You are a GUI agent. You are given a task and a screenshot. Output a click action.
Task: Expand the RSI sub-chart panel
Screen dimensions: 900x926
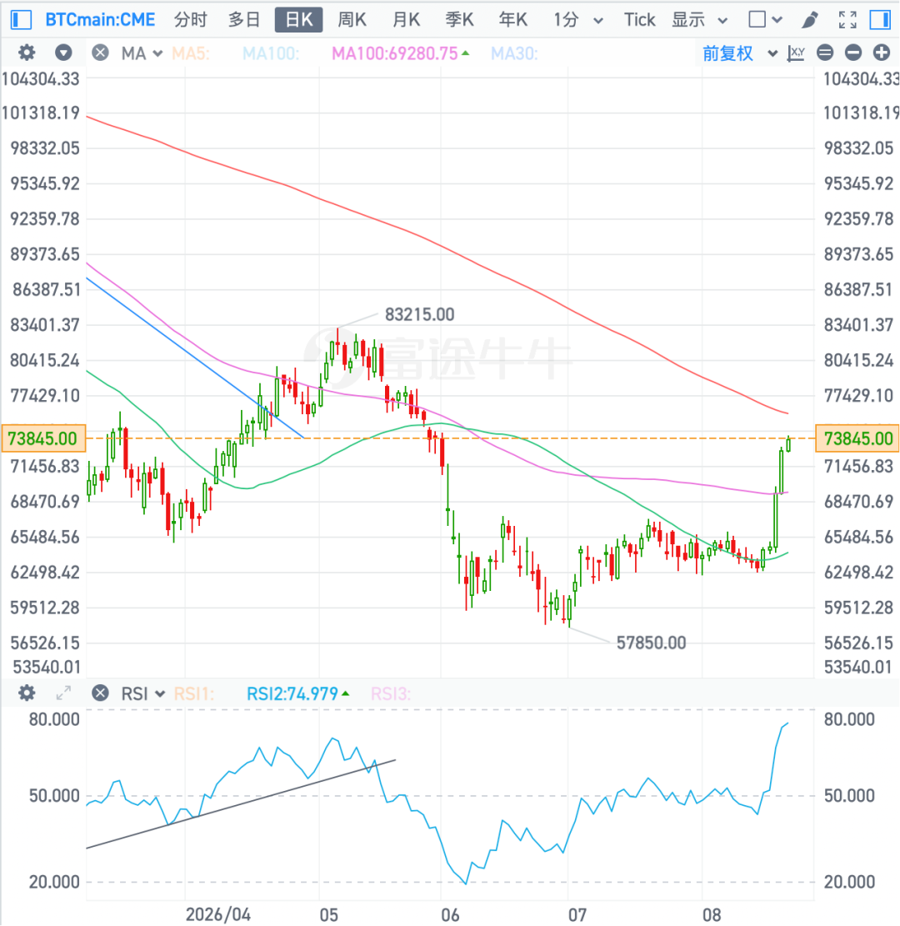pyautogui.click(x=63, y=693)
